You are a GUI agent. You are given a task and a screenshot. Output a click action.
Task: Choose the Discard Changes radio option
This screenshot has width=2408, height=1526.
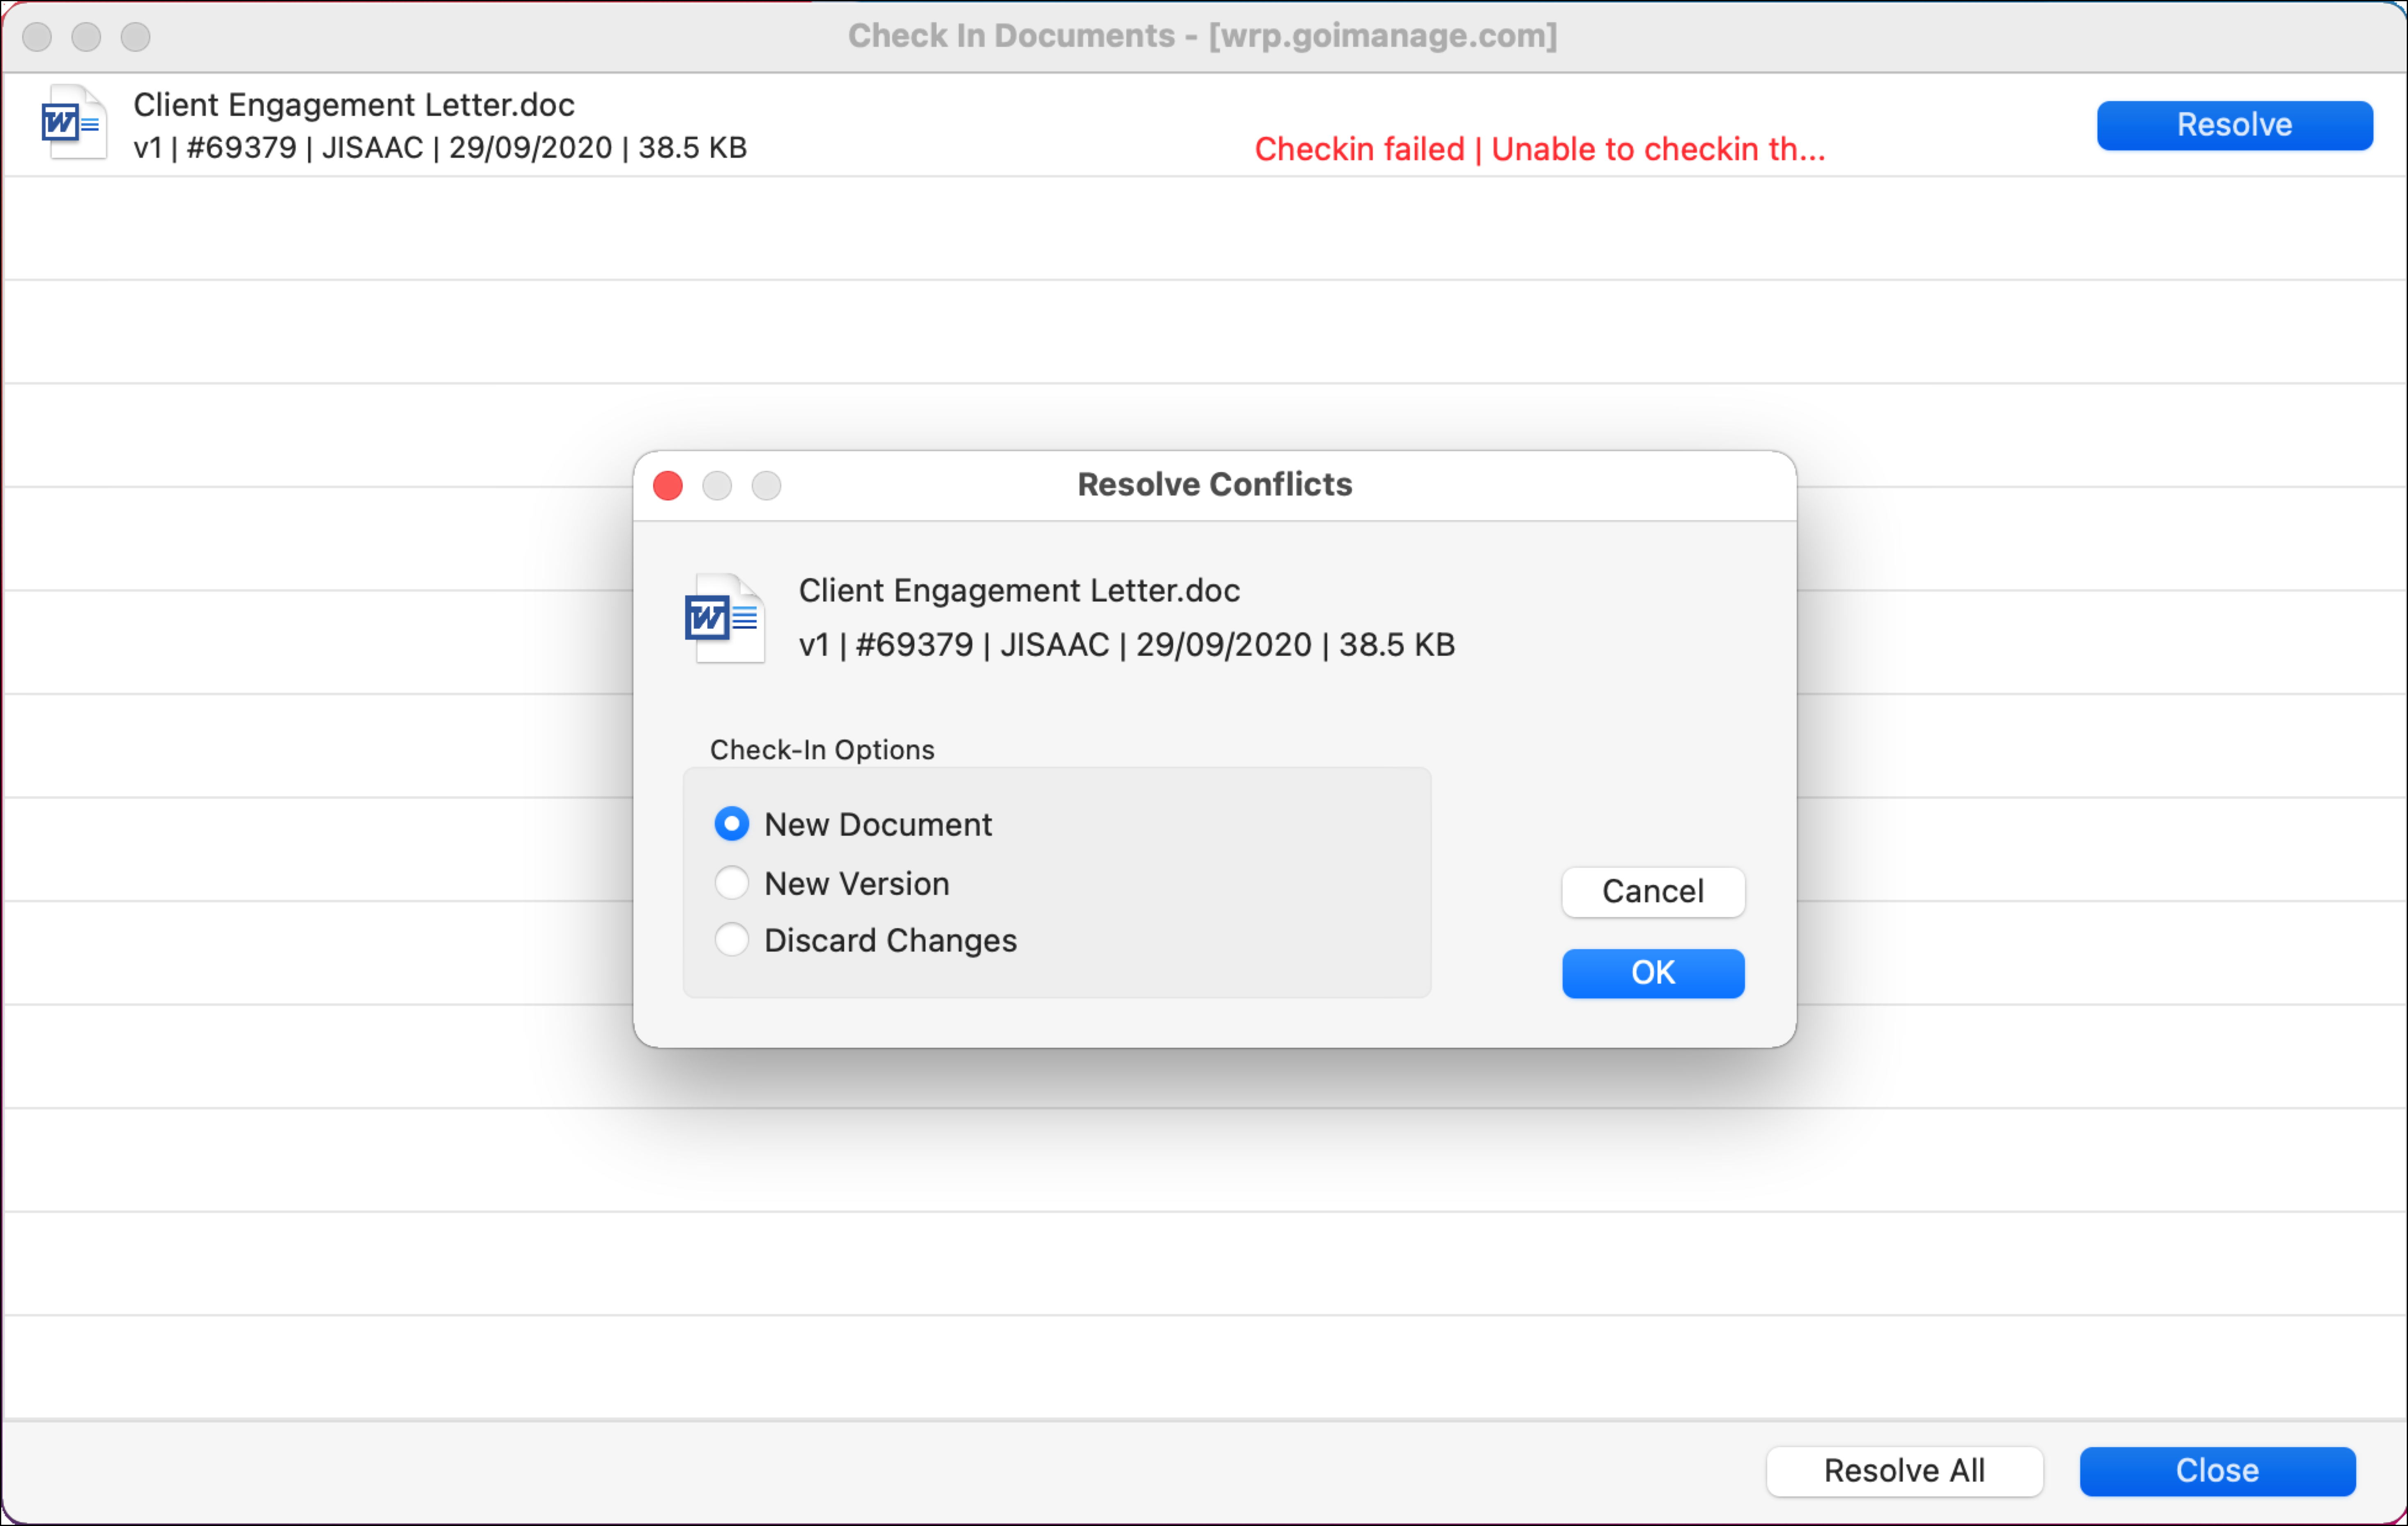click(x=732, y=940)
